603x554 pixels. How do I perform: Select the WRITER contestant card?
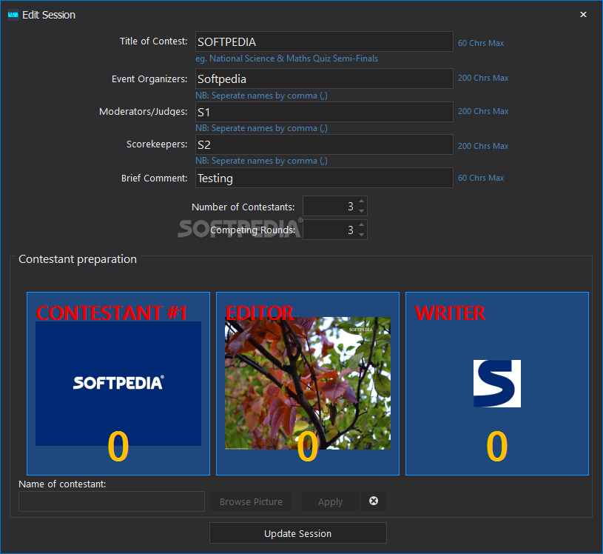(497, 384)
